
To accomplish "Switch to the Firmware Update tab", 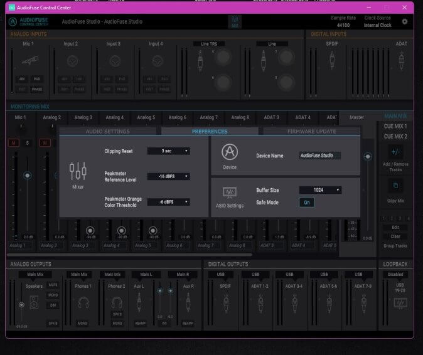I will click(x=311, y=131).
